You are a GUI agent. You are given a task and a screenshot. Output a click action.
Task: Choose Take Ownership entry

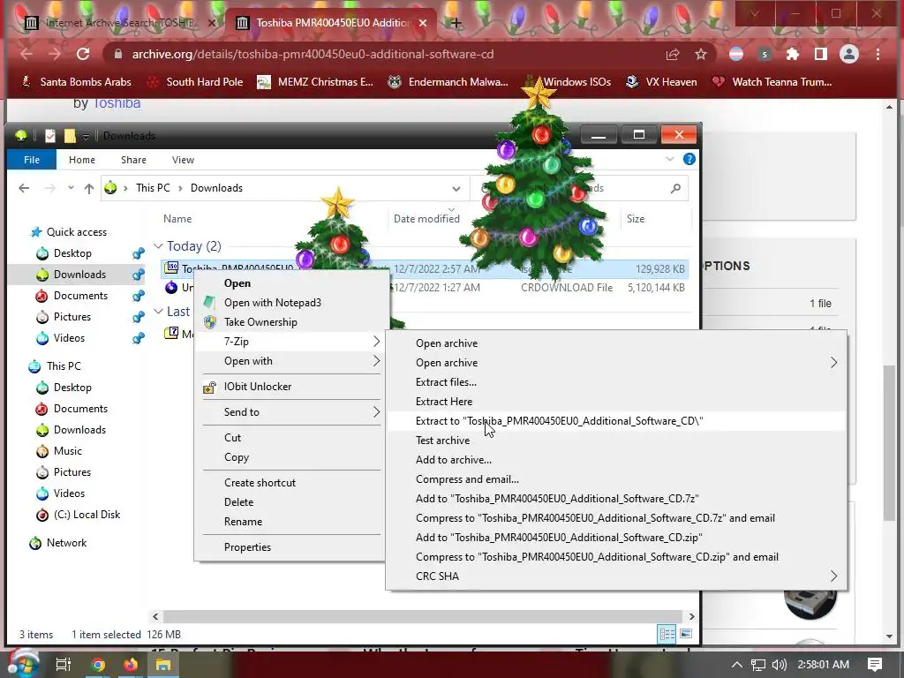[290, 322]
